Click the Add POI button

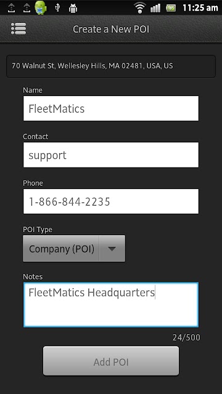click(x=111, y=361)
